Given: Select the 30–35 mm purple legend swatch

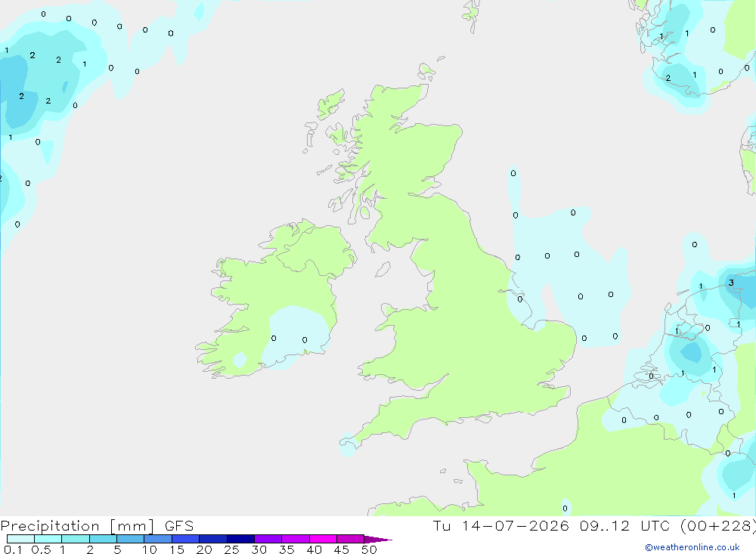Looking at the screenshot, I should tap(268, 539).
